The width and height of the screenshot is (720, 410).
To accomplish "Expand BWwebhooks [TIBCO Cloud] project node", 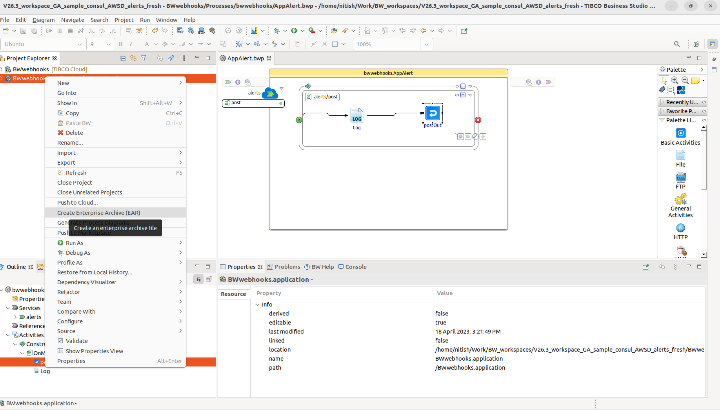I will [2, 69].
